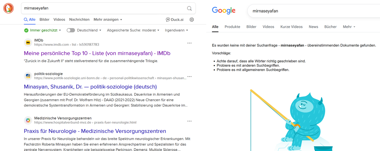
Task: Open the Deutschland region dropdown
Action: pos(89,30)
